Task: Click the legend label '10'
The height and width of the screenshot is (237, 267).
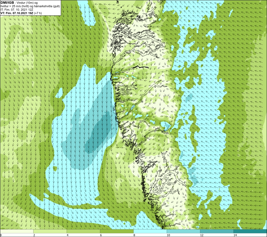Action: 168,235
